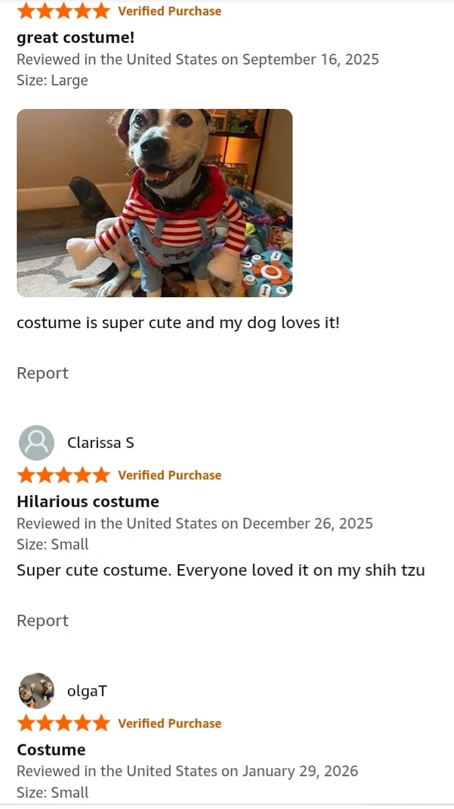The height and width of the screenshot is (809, 454).
Task: Click the September 16, 2025 review date line
Action: coord(198,59)
